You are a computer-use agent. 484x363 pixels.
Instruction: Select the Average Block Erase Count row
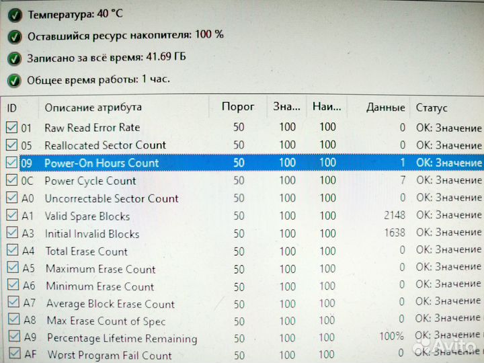110,304
